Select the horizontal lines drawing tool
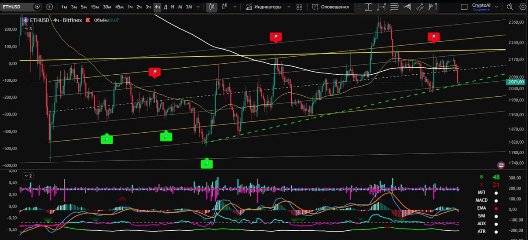 pos(394,7)
